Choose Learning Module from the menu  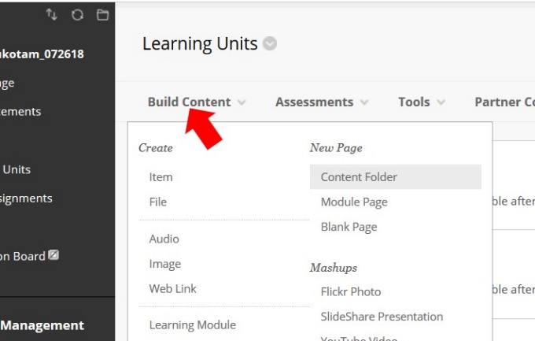click(192, 324)
